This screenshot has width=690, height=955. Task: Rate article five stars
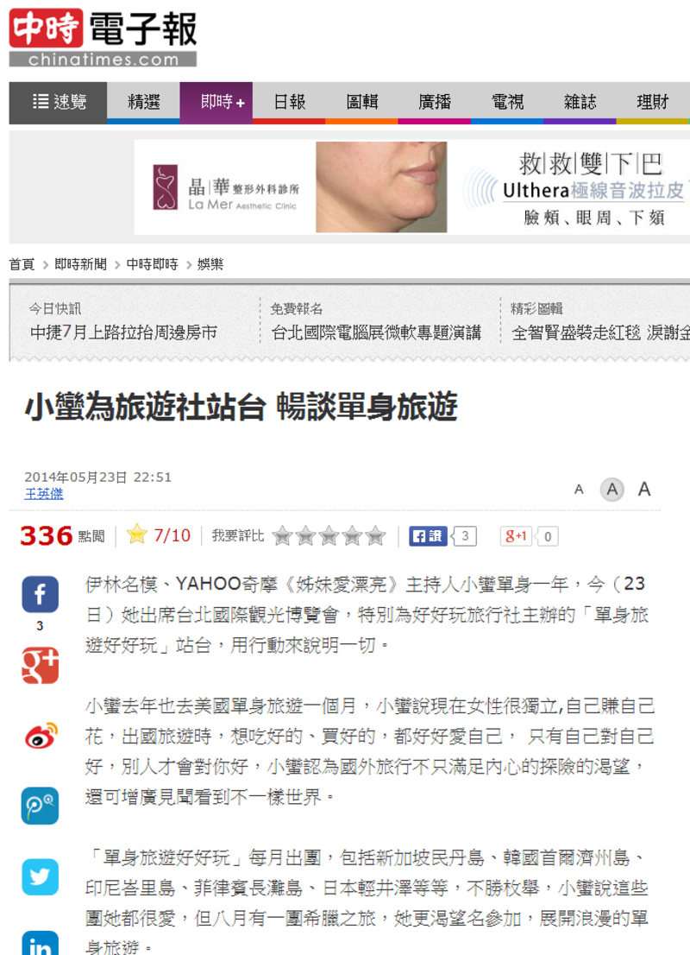[x=376, y=536]
